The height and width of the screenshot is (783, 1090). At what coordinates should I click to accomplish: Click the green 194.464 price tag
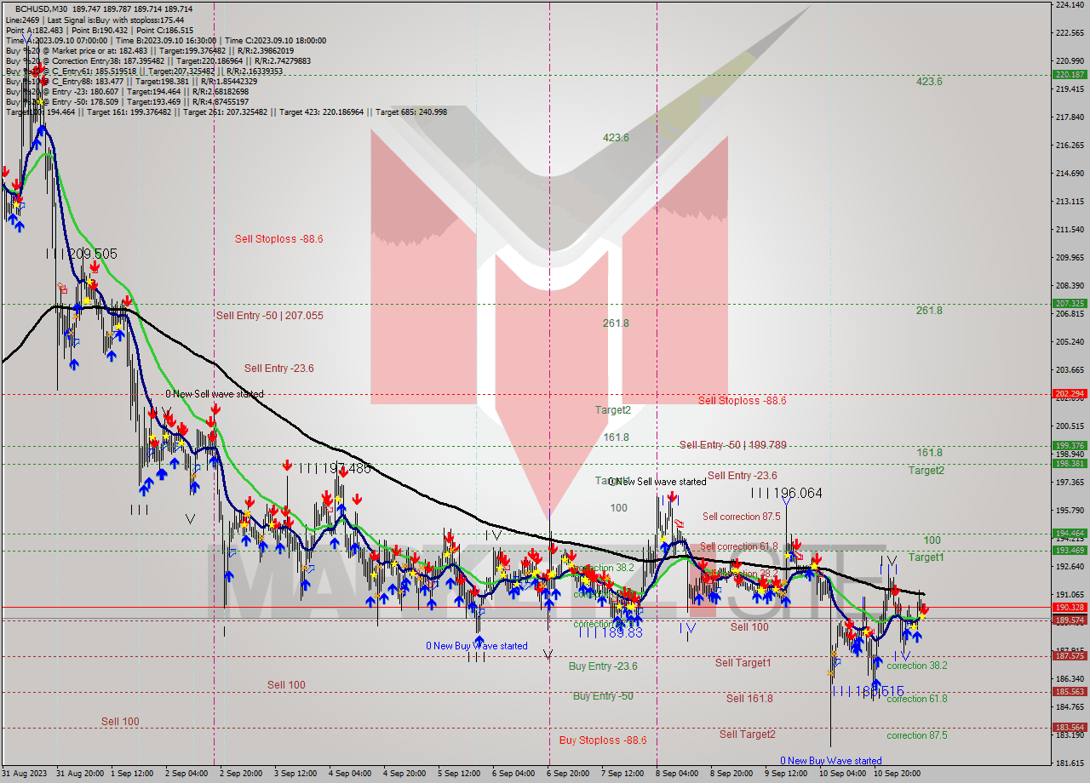click(1070, 533)
